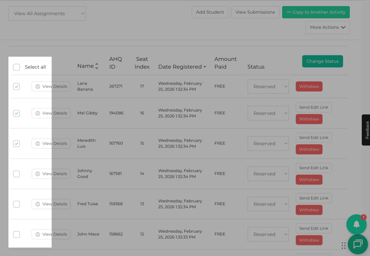Screen dimensions: 370x256
Task: Click View Details icon for Lana Banana
Action: coord(38,87)
